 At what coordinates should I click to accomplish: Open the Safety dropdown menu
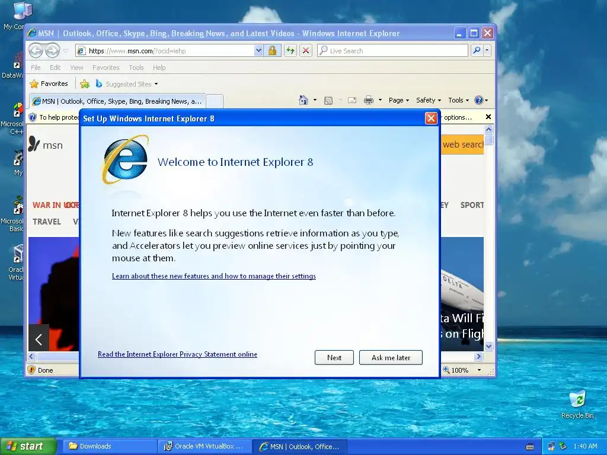click(429, 100)
